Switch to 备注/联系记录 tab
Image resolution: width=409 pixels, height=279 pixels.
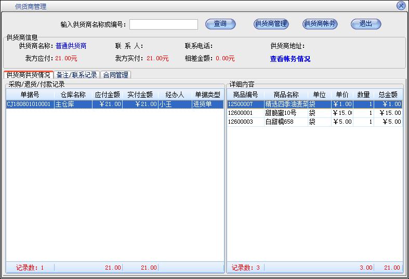[77, 75]
